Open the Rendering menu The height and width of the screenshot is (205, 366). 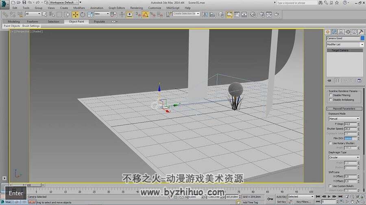(136, 8)
